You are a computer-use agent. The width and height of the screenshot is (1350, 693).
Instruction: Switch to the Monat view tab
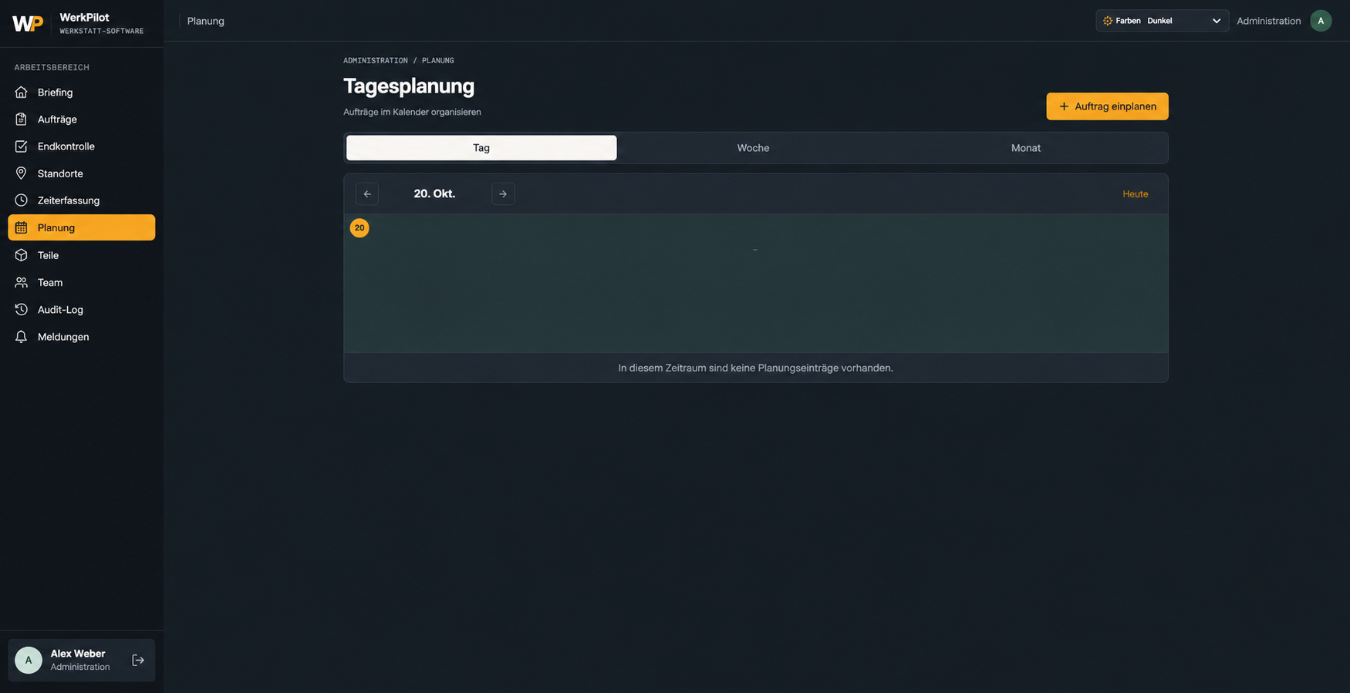[x=1026, y=148]
